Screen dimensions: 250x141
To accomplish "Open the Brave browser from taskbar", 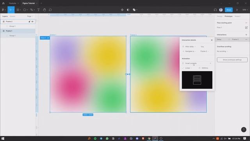I will point(143,138).
